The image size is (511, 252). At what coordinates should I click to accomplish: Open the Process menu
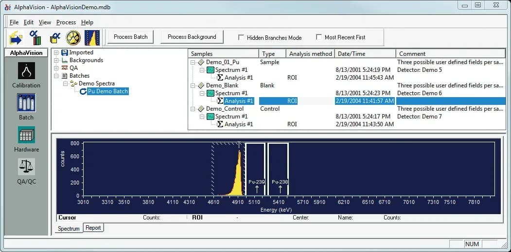coord(66,22)
